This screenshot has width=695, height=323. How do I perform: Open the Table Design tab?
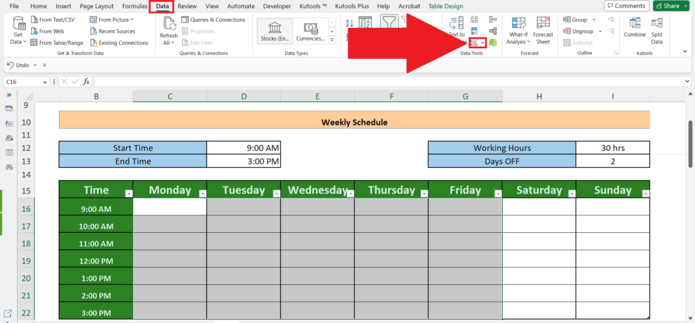click(446, 6)
